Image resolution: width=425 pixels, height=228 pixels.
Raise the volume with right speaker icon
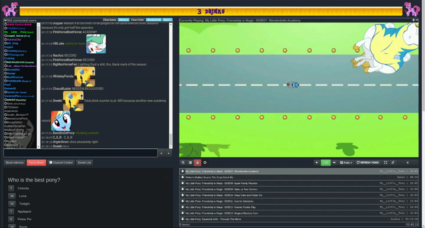click(x=334, y=162)
